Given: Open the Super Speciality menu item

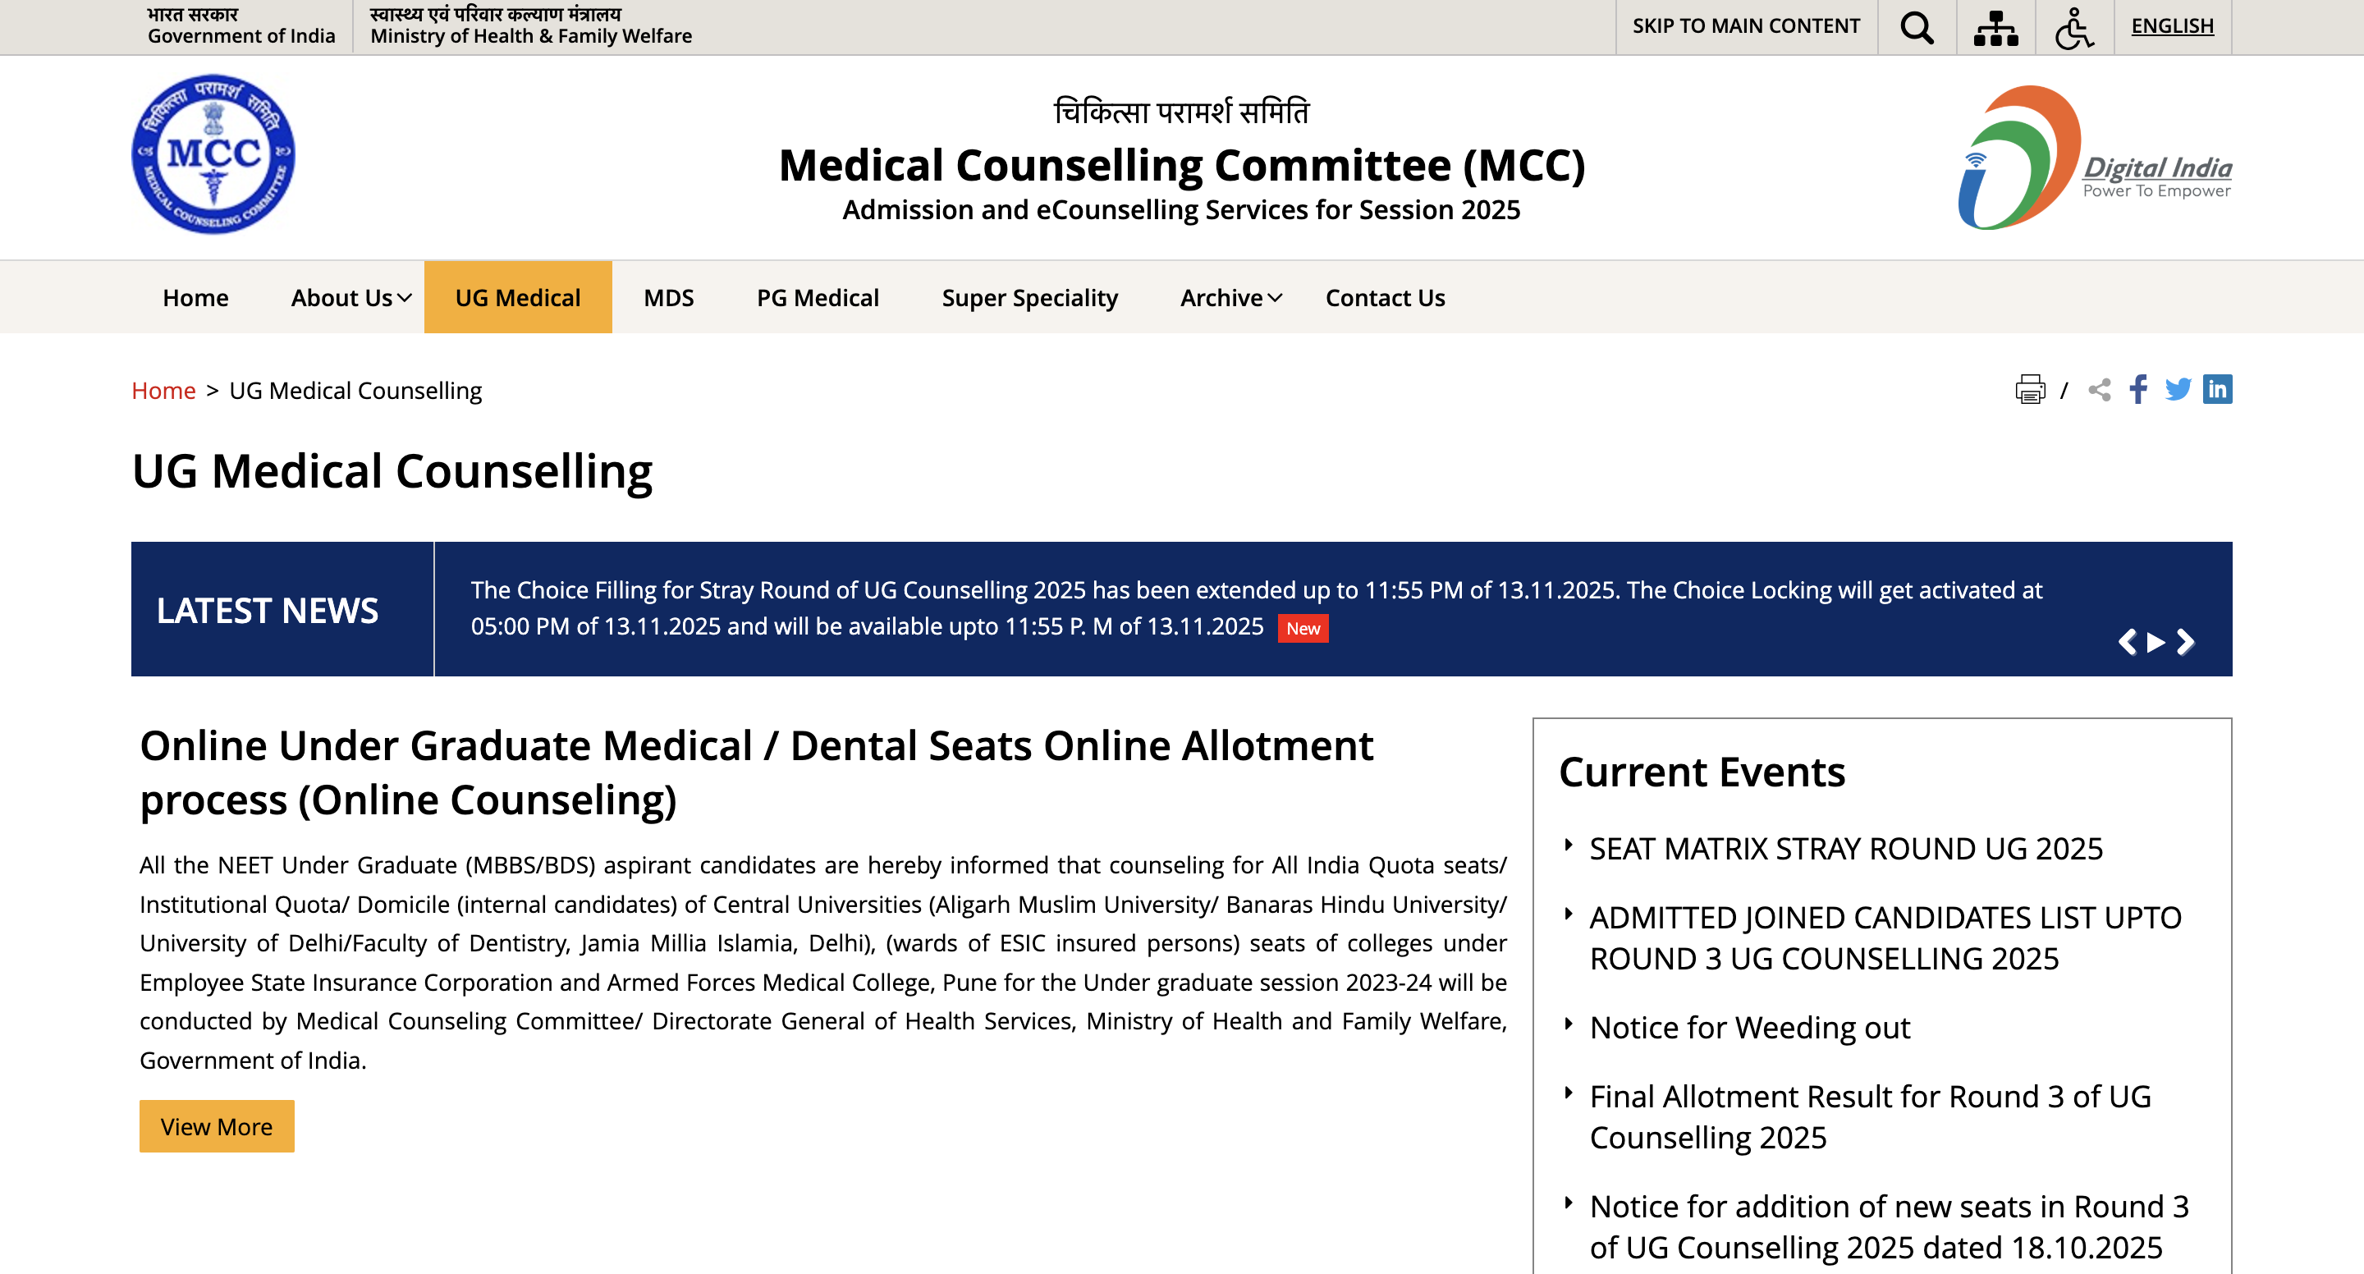Looking at the screenshot, I should (1029, 297).
